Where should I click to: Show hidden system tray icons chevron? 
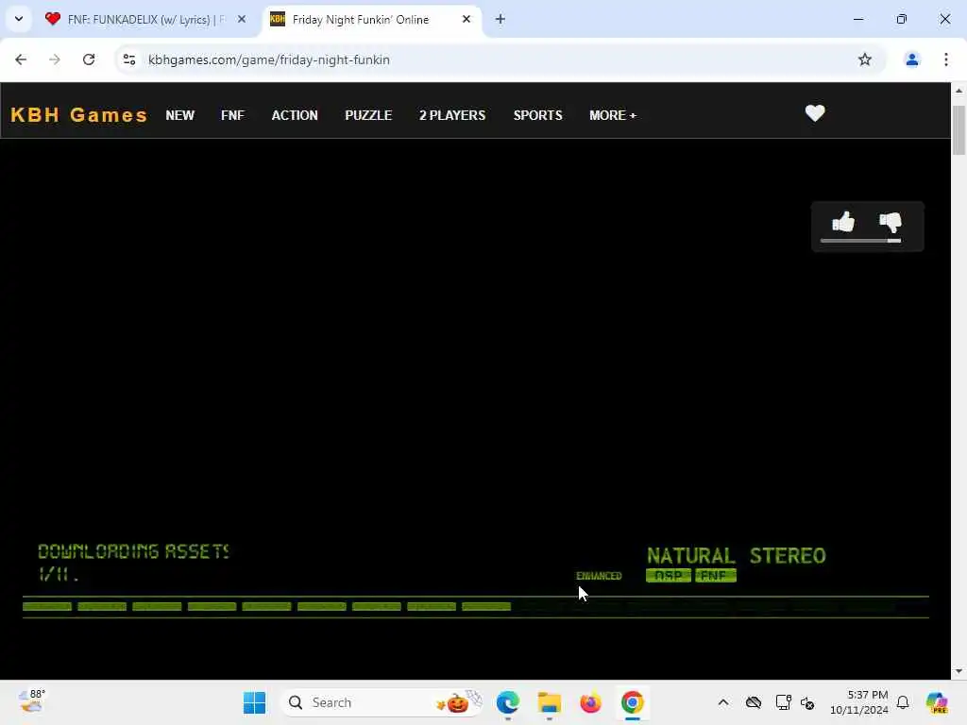(723, 702)
